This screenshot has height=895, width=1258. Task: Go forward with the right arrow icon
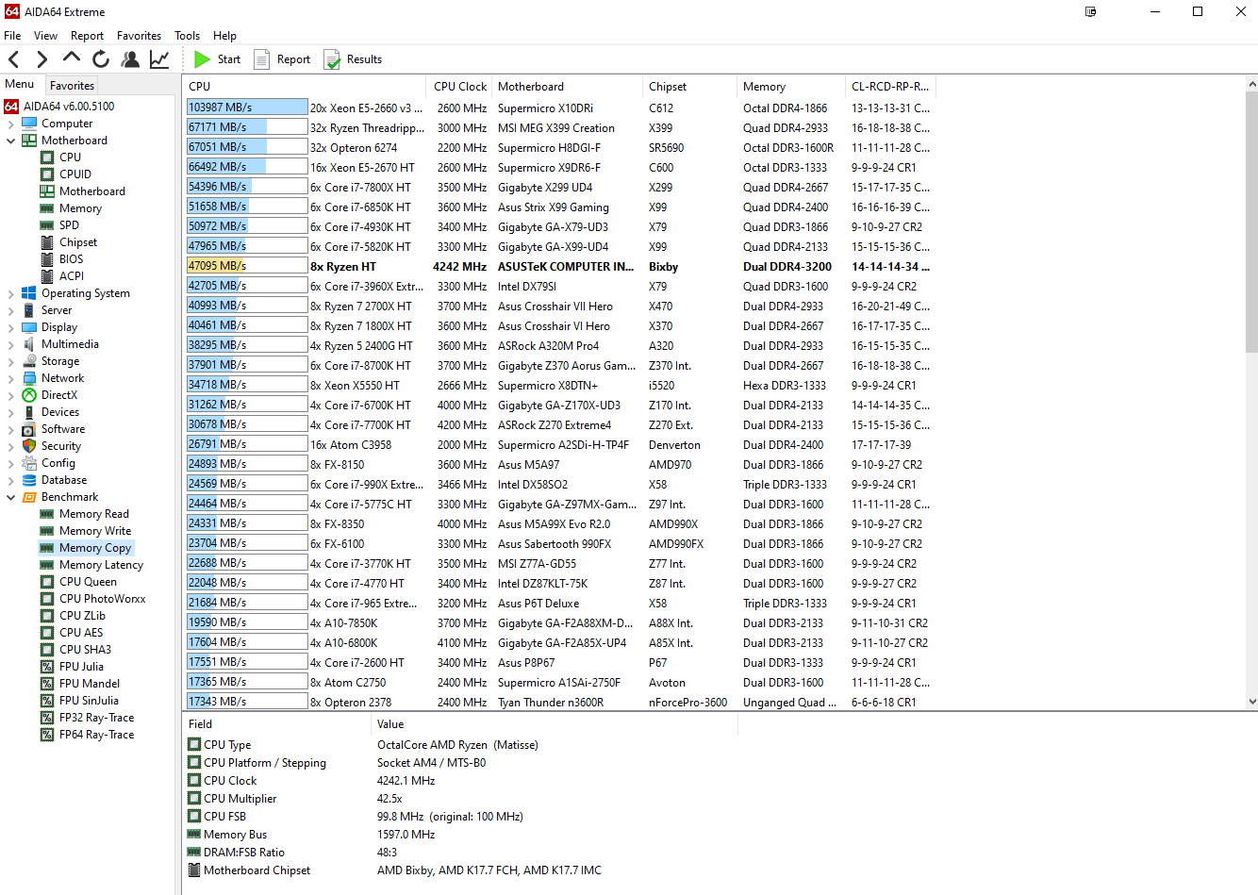(x=41, y=59)
